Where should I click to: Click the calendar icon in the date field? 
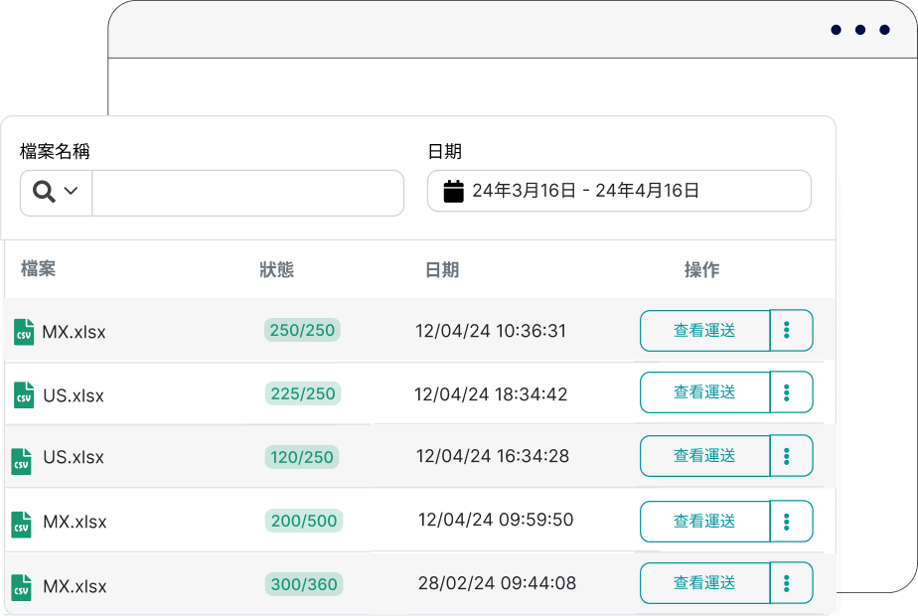[452, 191]
